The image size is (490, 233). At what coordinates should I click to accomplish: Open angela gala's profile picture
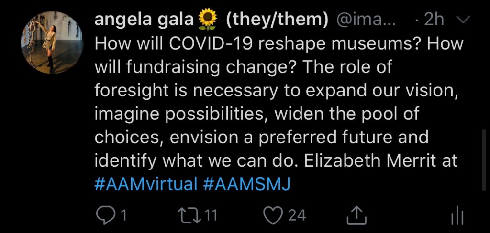tap(52, 42)
